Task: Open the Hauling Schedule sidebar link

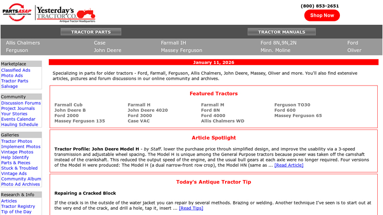Action: (x=20, y=125)
